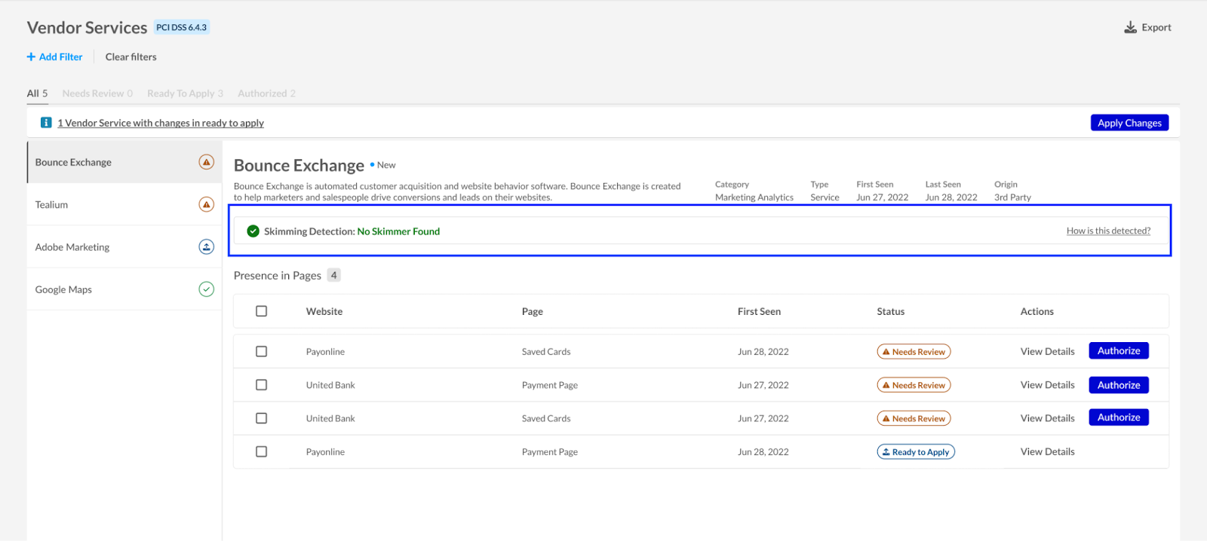The image size is (1207, 541).
Task: Click the Status column header
Action: pyautogui.click(x=891, y=312)
